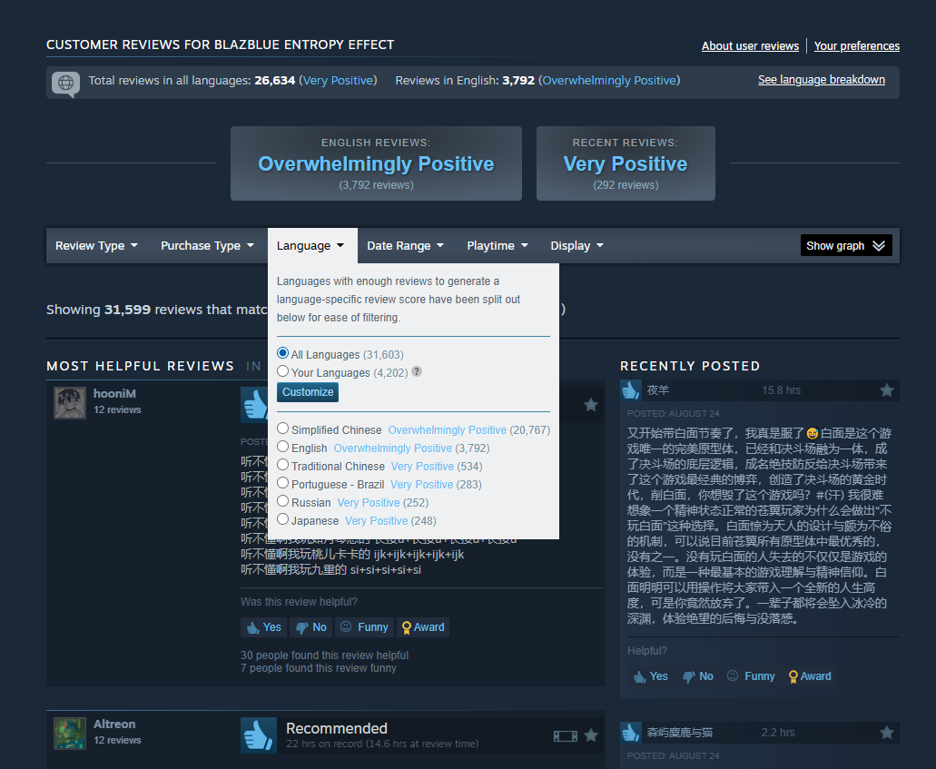Viewport: 936px width, 769px height.
Task: Click the Recommended heading on Altreon's review
Action: click(337, 728)
